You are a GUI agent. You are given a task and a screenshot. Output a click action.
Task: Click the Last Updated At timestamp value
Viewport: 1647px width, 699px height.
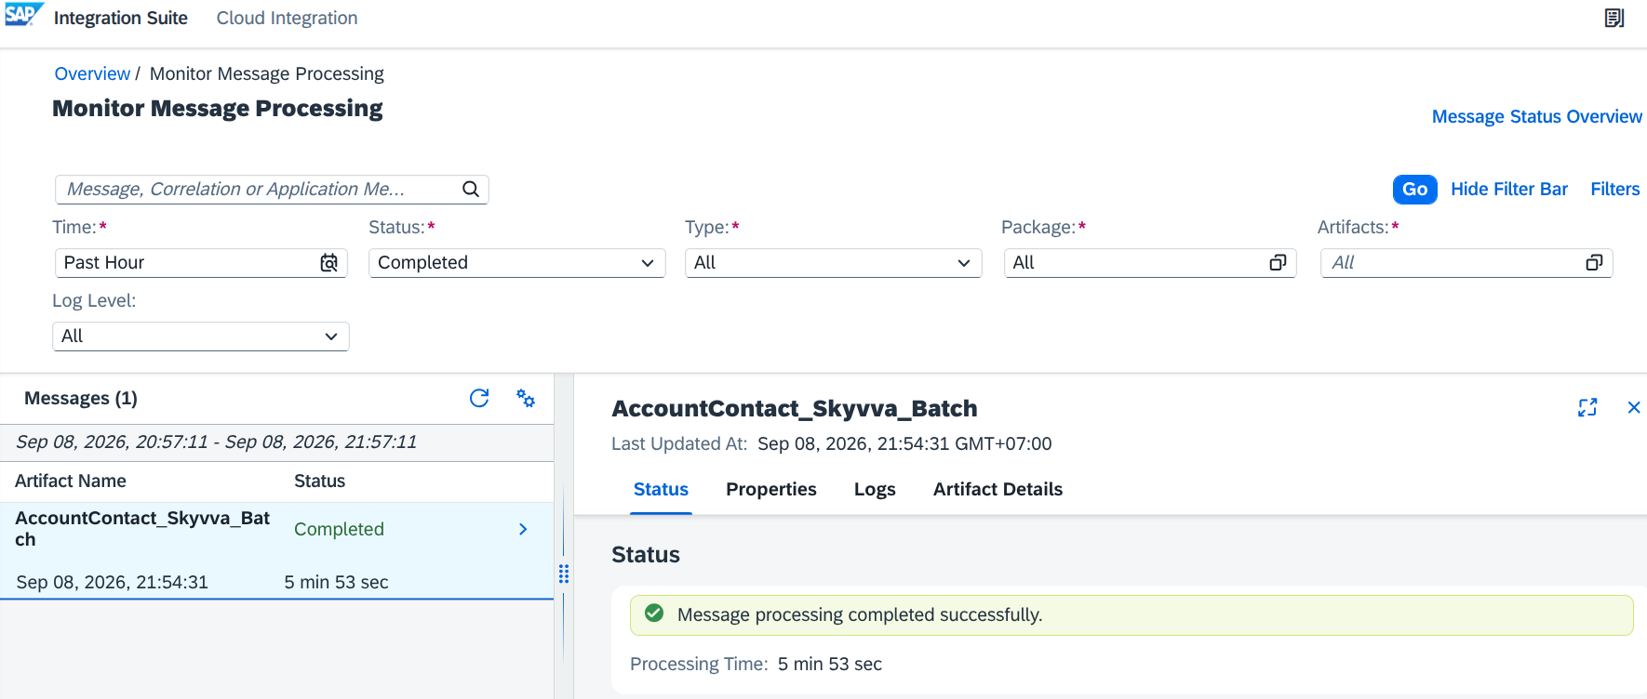pyautogui.click(x=904, y=443)
